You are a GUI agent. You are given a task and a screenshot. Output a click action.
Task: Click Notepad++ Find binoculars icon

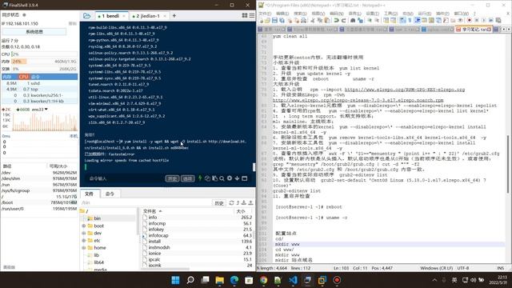point(353,21)
